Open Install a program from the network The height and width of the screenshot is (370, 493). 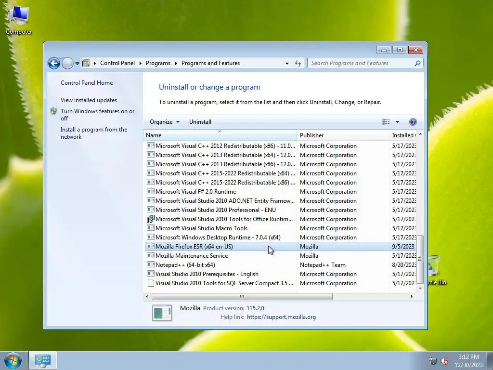[94, 133]
